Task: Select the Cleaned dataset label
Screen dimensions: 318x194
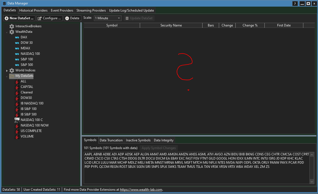Action: [x=27, y=92]
